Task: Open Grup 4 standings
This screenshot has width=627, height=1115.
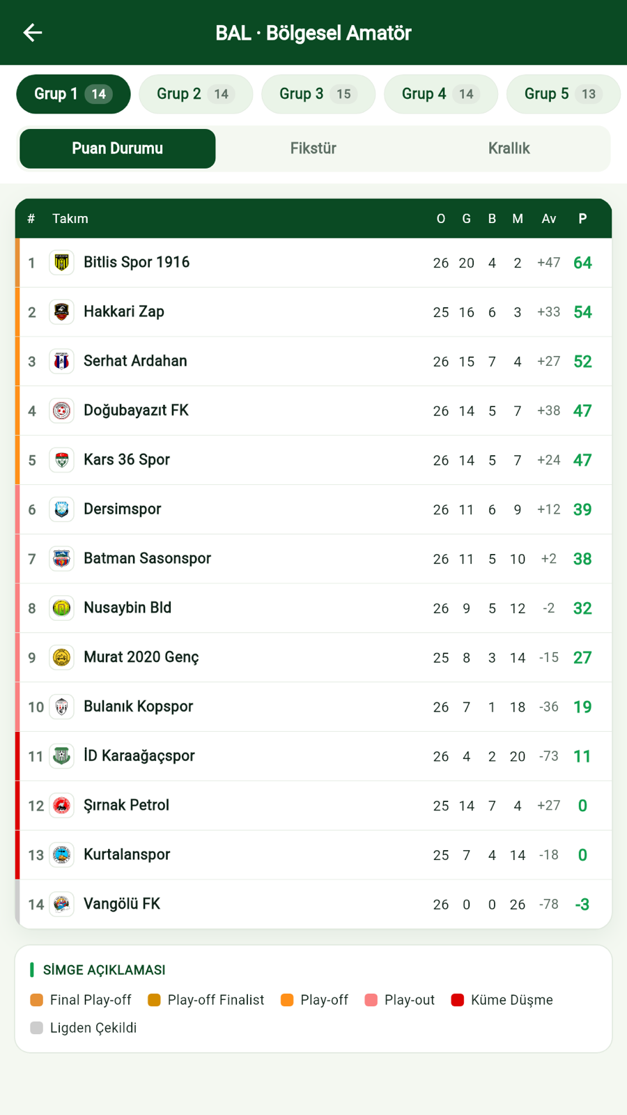Action: (x=441, y=94)
